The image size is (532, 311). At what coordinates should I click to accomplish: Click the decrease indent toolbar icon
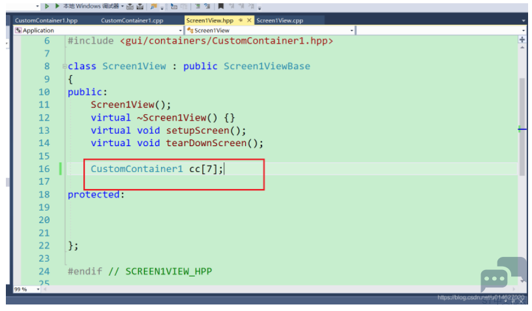pyautogui.click(x=198, y=7)
